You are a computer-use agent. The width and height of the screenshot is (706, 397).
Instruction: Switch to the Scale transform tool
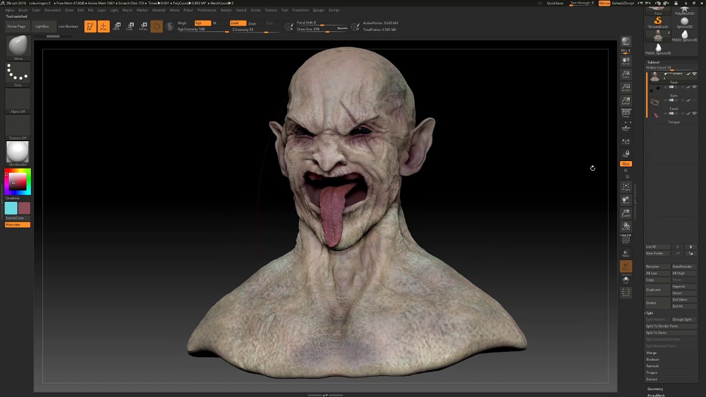point(131,26)
